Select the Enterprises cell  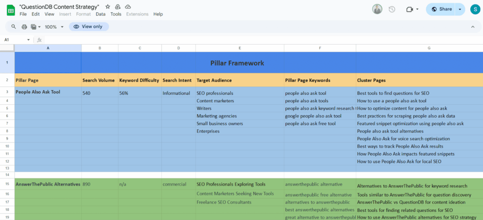click(240, 131)
